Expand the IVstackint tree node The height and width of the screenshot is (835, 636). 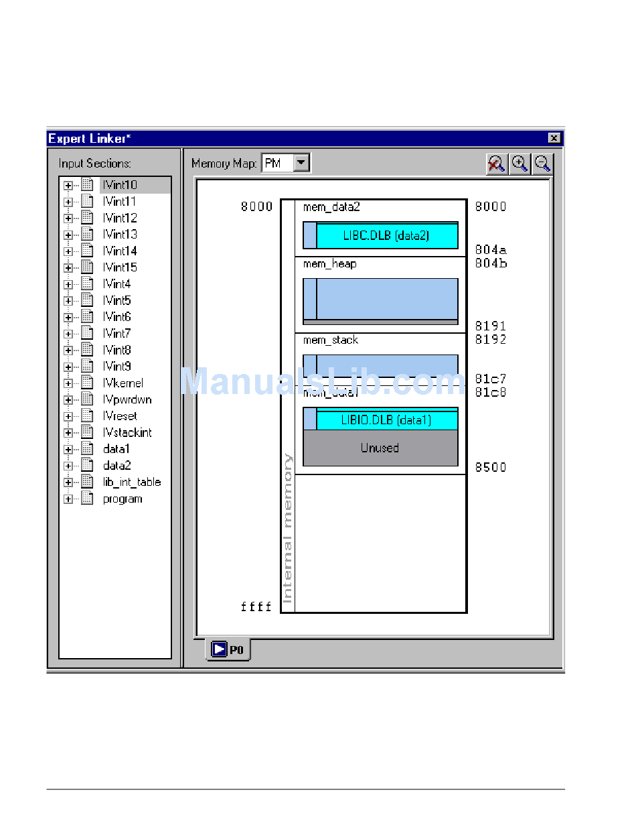click(68, 433)
